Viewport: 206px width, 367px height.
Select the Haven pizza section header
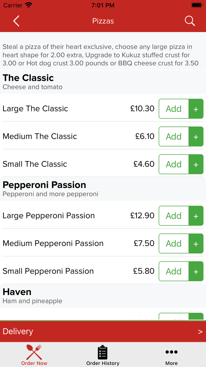[17, 292]
